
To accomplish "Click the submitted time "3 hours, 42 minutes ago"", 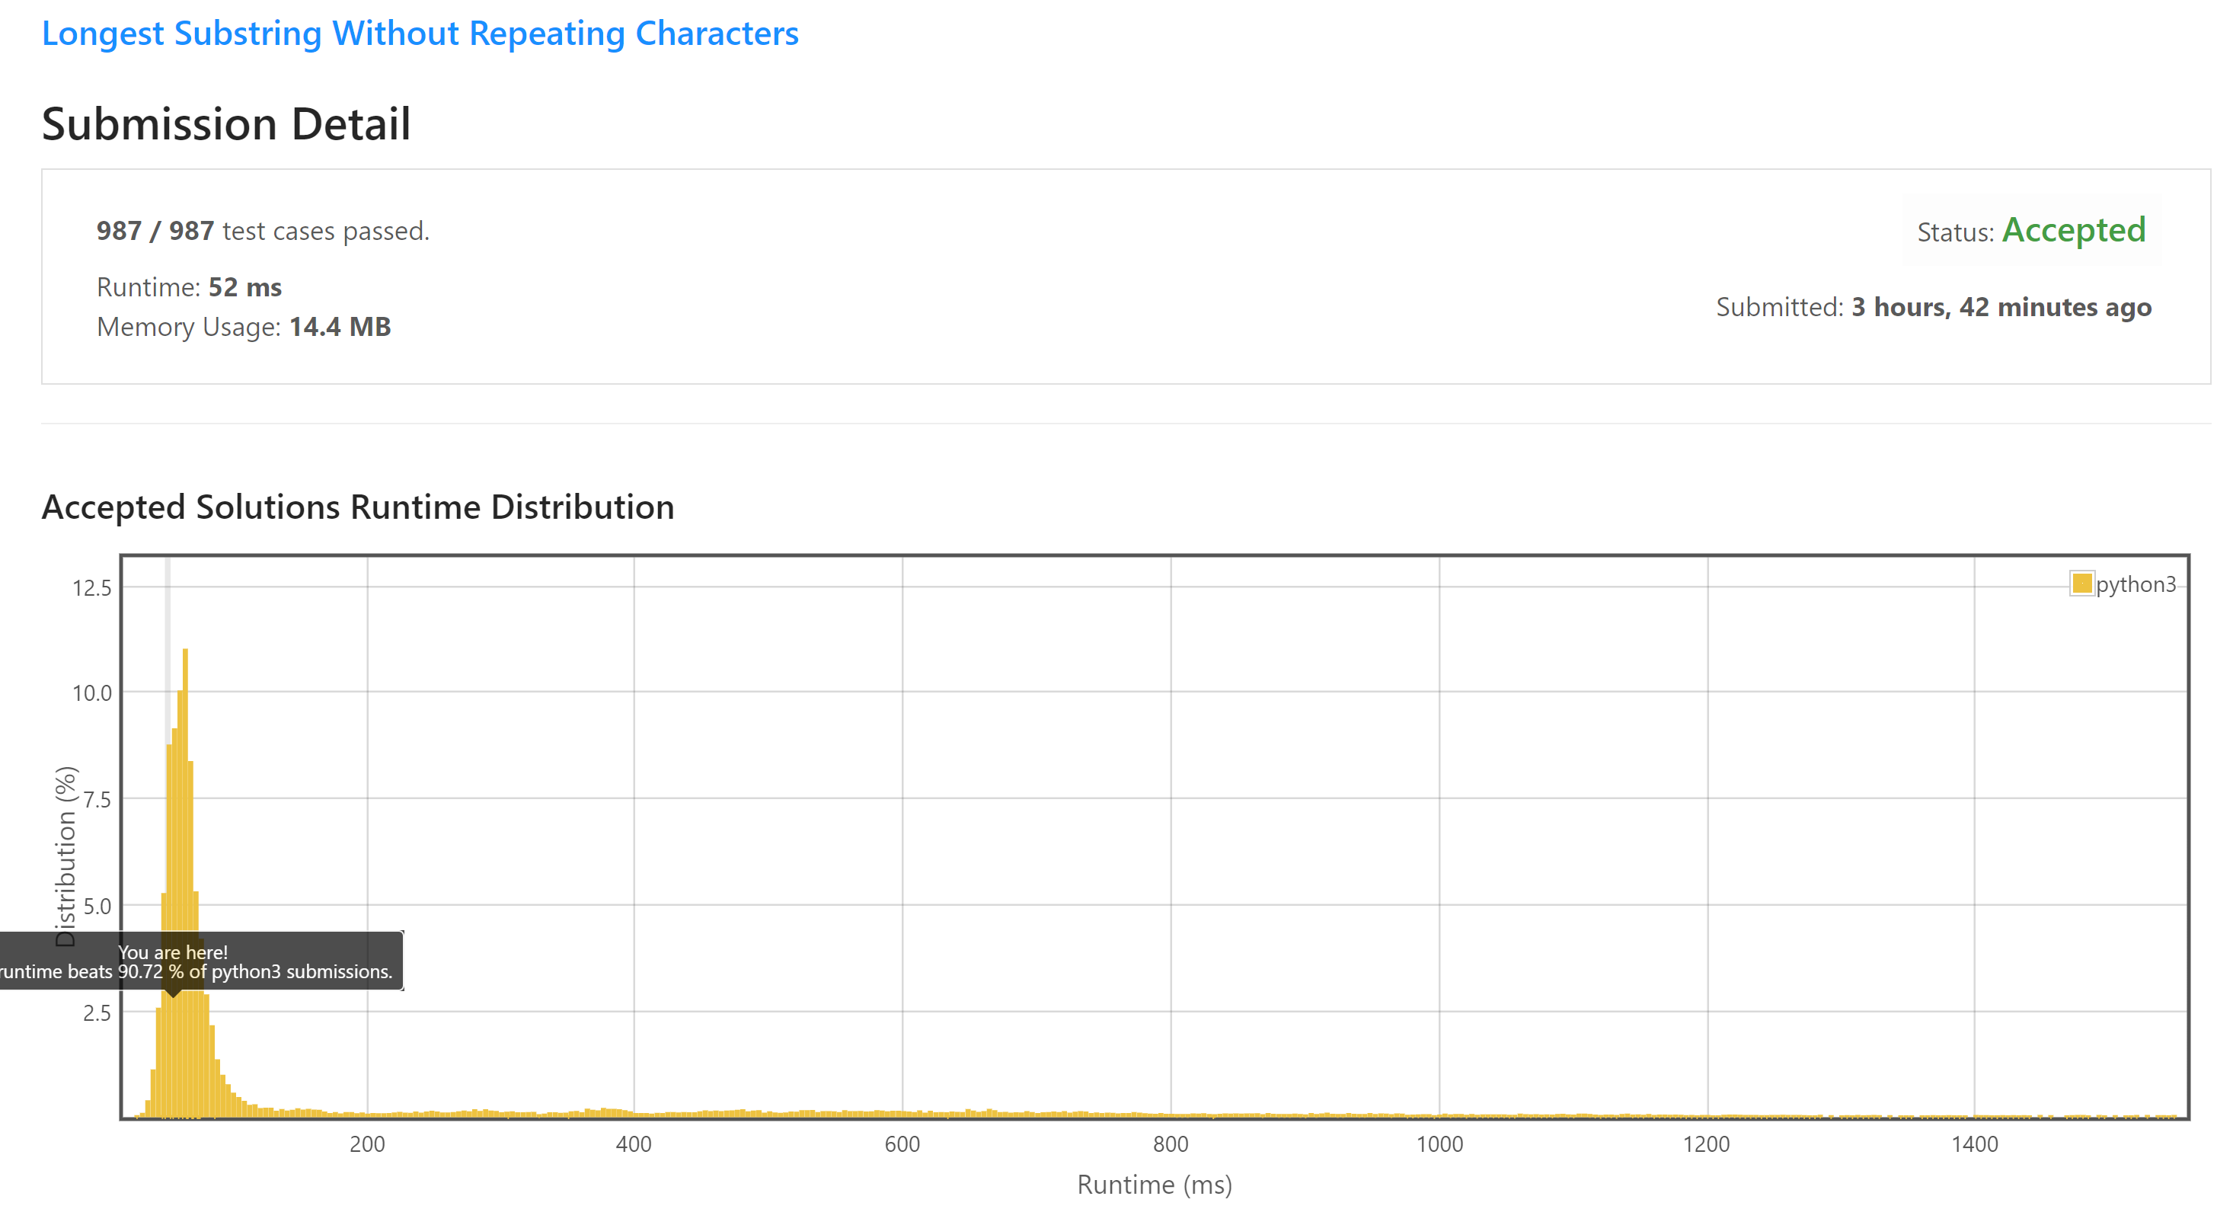I will tap(2000, 307).
